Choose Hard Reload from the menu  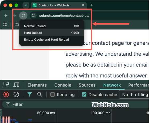pyautogui.click(x=52, y=33)
